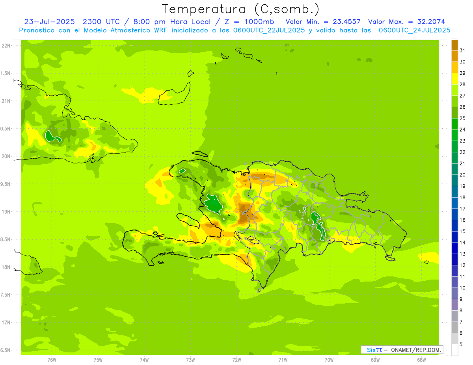The image size is (473, 365).
Task: Click the '68W' longitude label
Action: (x=421, y=360)
